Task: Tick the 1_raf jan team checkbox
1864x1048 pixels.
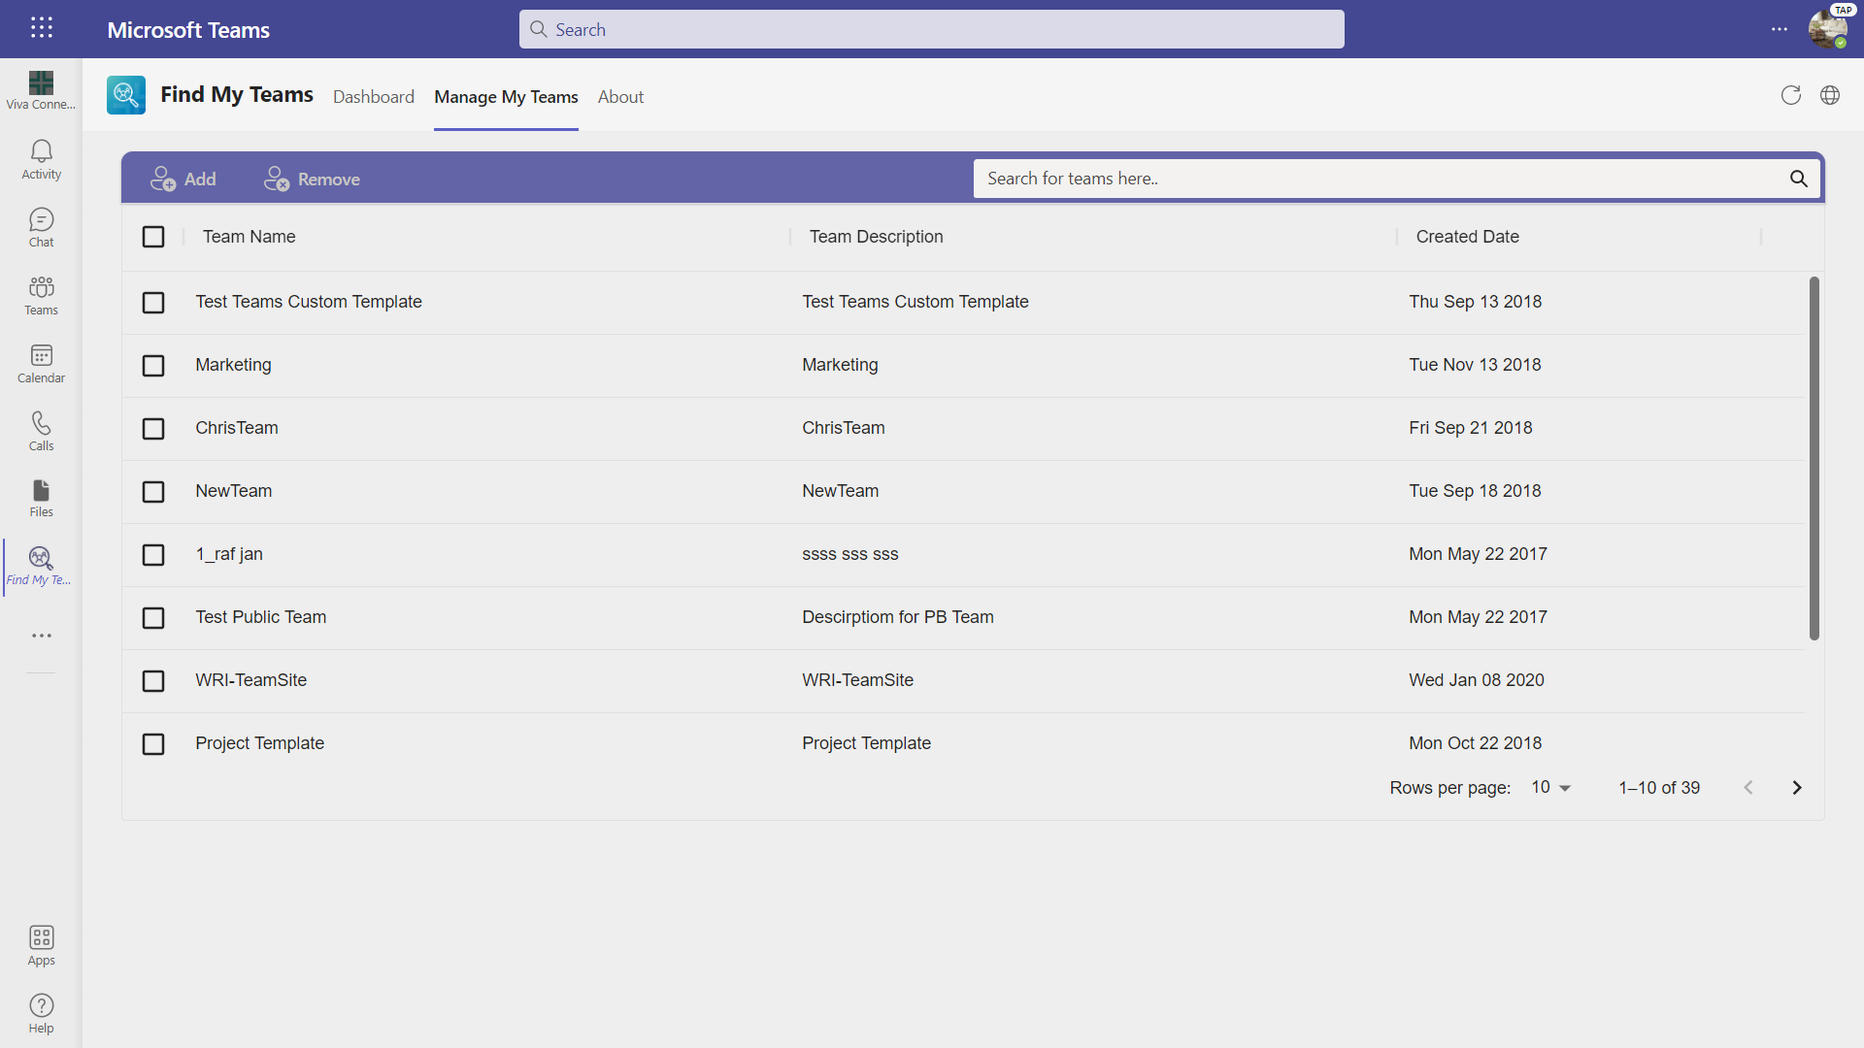Action: [153, 555]
